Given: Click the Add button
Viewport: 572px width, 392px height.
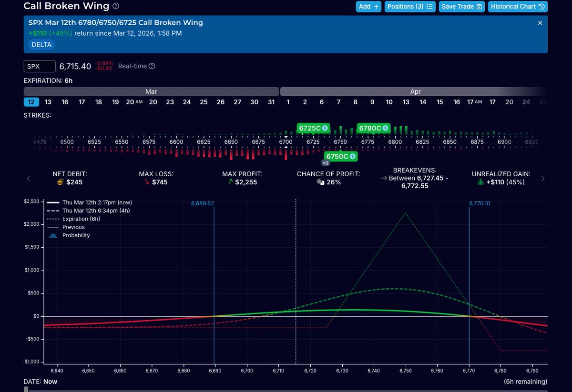Looking at the screenshot, I should pos(368,7).
